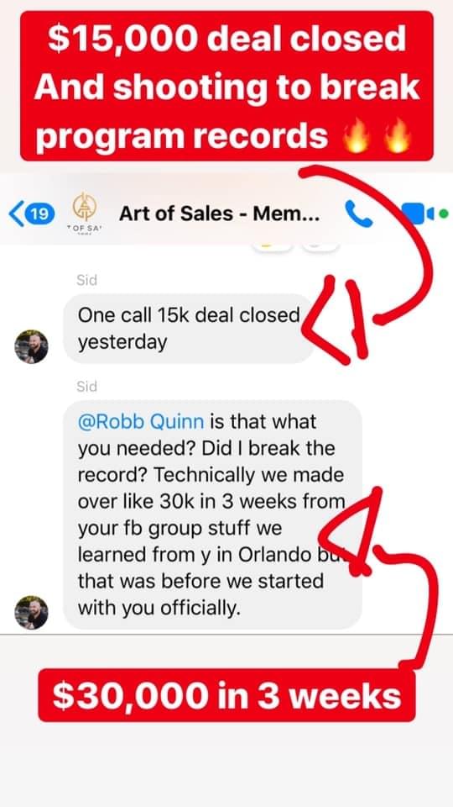Open Sid's avatar beside the long message
This screenshot has width=453, height=807.
click(x=31, y=613)
